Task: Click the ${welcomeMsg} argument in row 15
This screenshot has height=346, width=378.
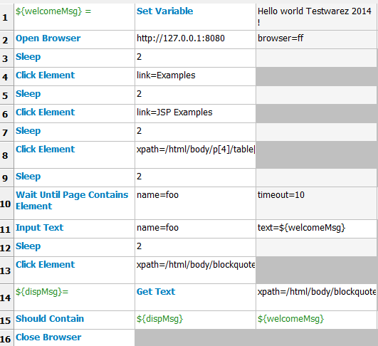Action: [x=317, y=320]
